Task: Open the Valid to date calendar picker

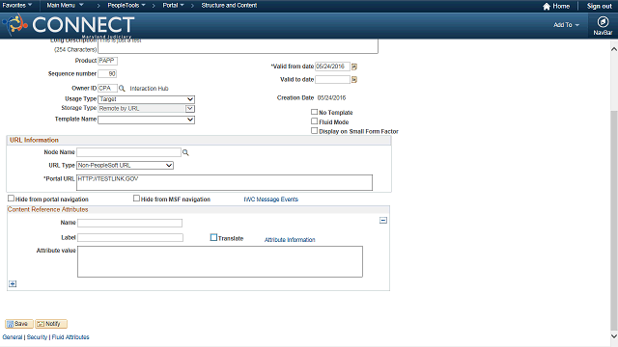Action: (354, 80)
